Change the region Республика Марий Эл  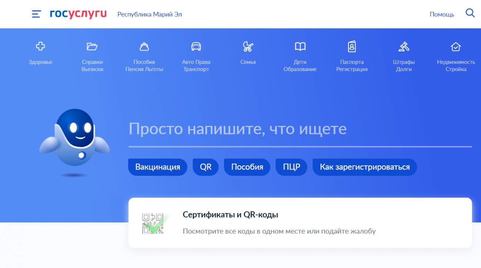point(149,14)
